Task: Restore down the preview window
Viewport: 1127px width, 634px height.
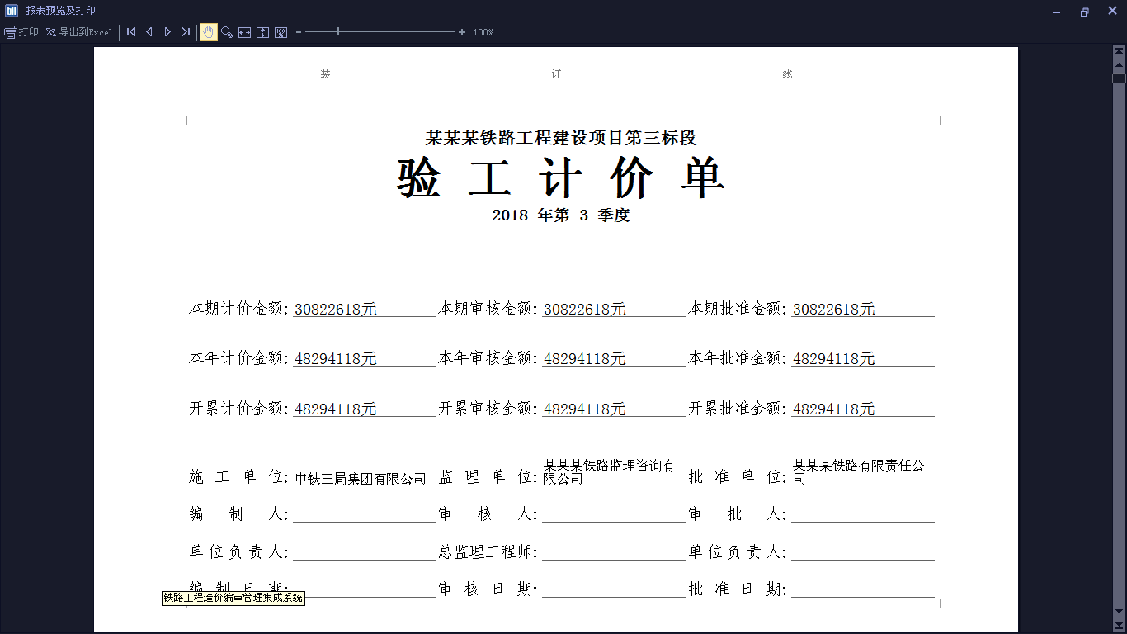Action: (x=1084, y=12)
